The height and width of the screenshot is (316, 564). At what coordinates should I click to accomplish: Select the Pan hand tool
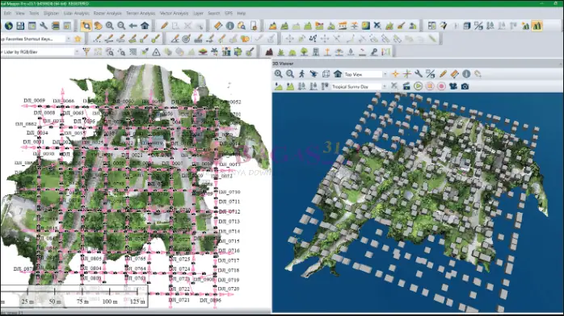point(98,26)
